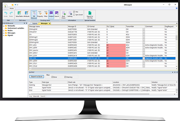The width and height of the screenshot is (180, 121).
Task: Select the Home ribbon tab
Action: pos(12,8)
